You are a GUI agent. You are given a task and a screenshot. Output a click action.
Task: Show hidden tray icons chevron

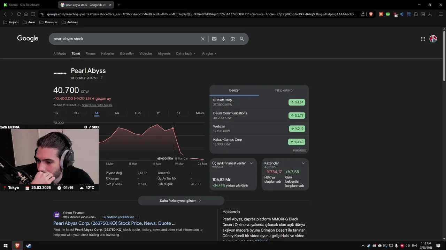coord(363,245)
